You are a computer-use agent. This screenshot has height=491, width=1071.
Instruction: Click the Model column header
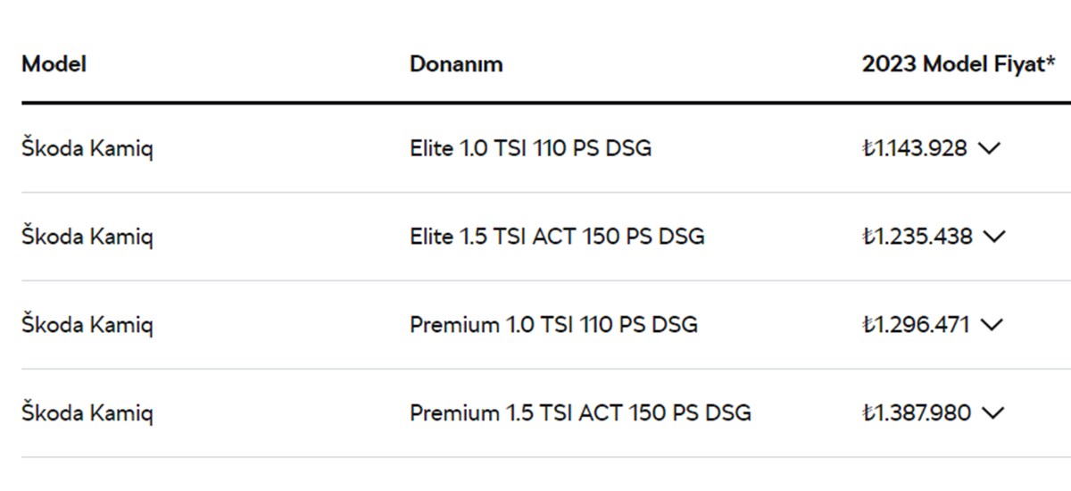tap(54, 64)
